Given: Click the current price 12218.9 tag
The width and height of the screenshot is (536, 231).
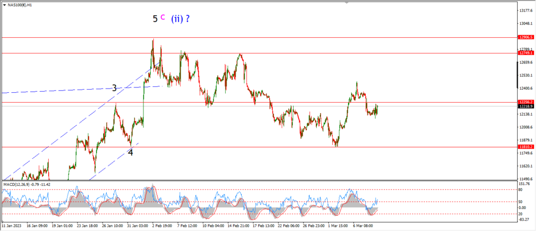Looking at the screenshot, I should pos(525,106).
